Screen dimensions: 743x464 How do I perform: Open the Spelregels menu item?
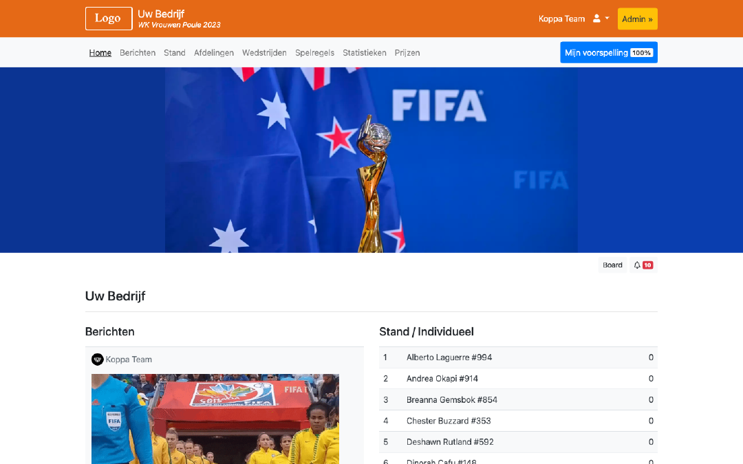[314, 52]
